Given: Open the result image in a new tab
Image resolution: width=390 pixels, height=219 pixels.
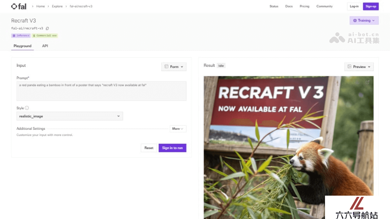Looking at the screenshot, I should (368, 82).
